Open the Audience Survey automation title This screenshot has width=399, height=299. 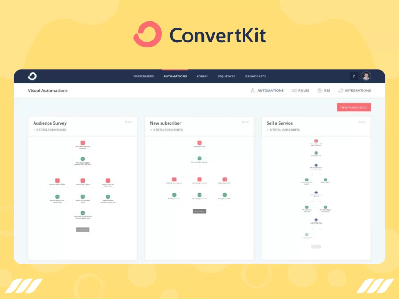coord(50,123)
